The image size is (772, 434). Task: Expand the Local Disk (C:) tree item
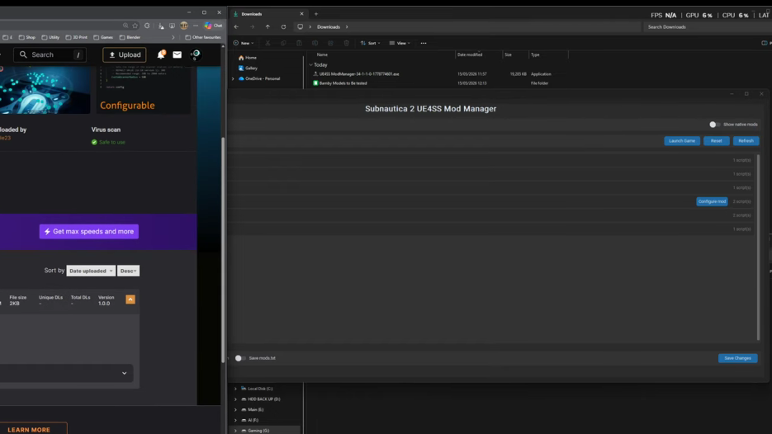click(x=235, y=389)
